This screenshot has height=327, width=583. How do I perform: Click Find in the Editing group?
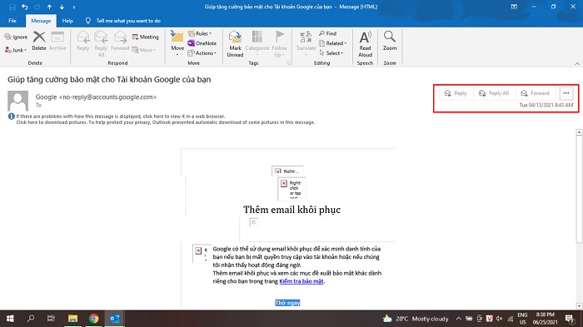coord(327,33)
